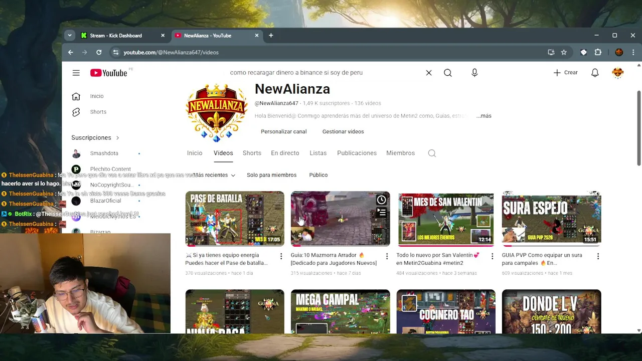Click Personalizar canal button
The height and width of the screenshot is (361, 642).
pos(283,131)
